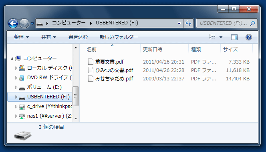
Task: Expand the ボリューム (E:) node
Action: click(16, 88)
